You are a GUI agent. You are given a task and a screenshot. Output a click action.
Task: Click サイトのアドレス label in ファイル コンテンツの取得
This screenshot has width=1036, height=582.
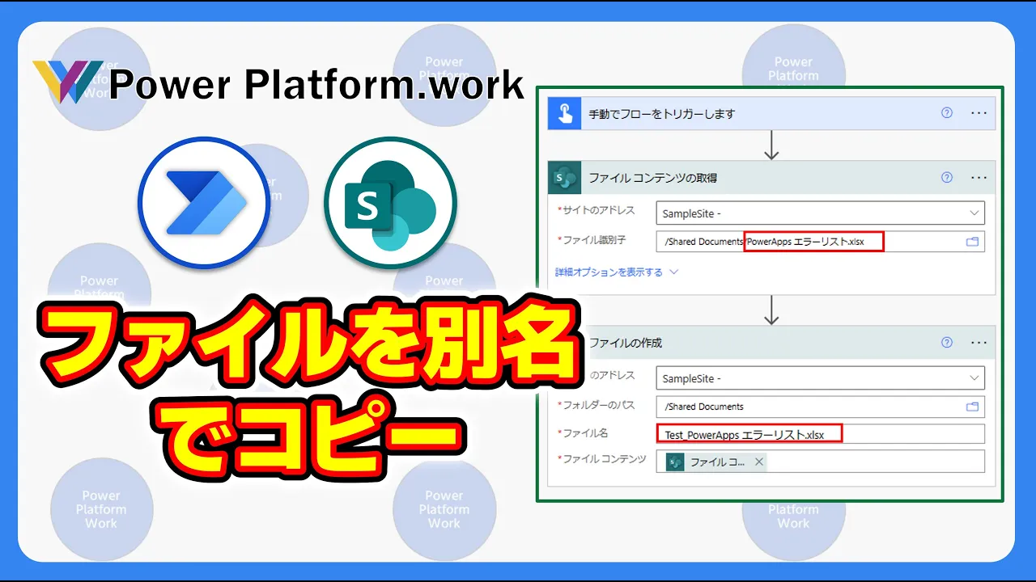point(597,210)
